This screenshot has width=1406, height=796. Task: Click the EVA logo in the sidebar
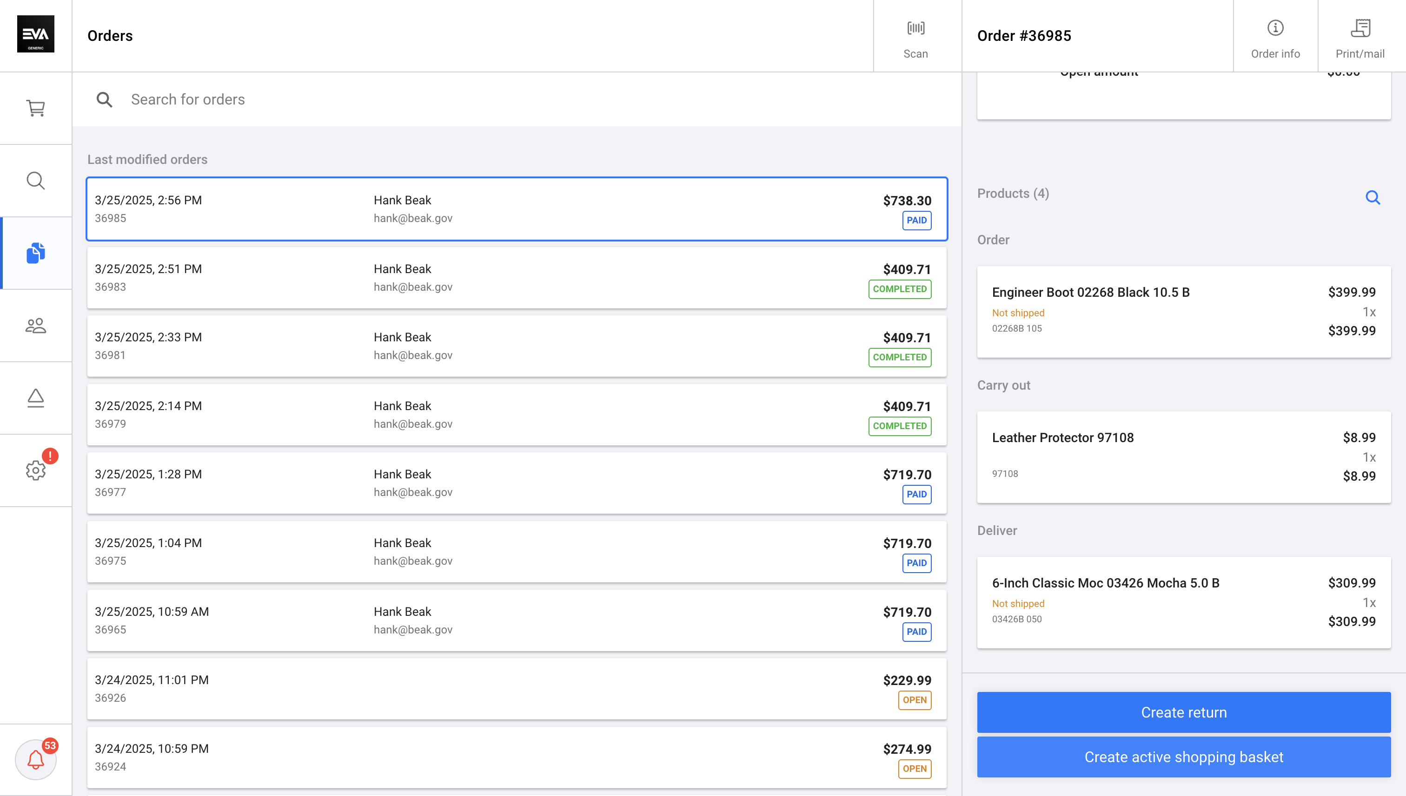pos(36,34)
